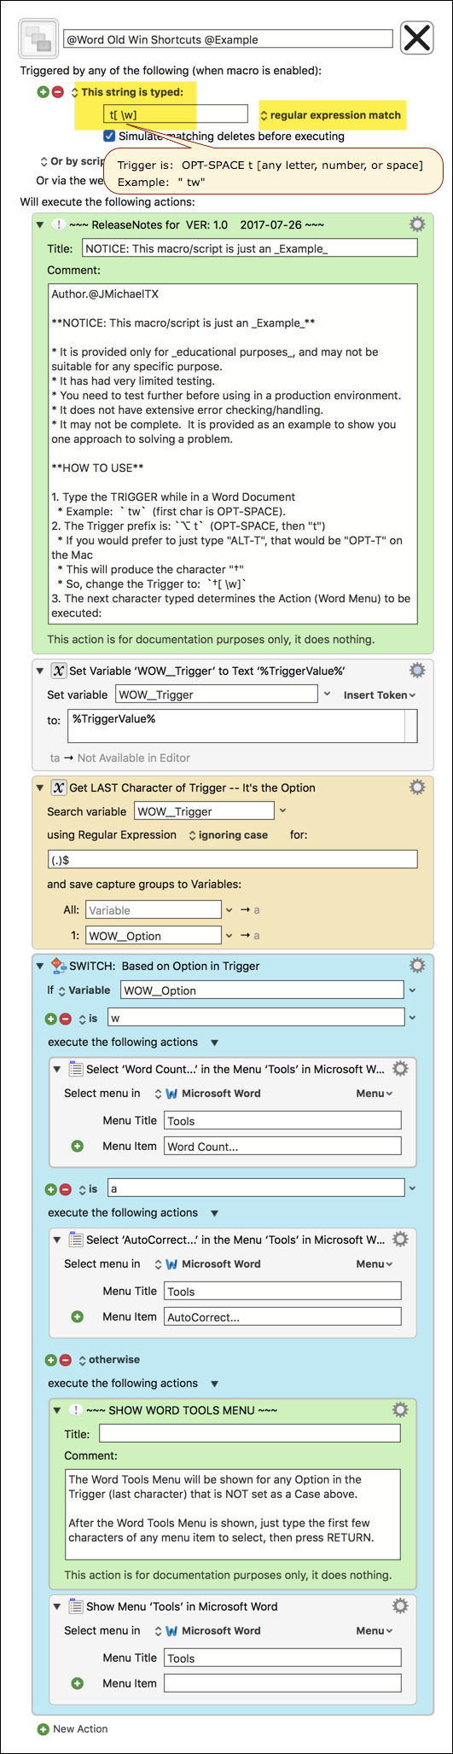Remove the 'is w' switch case
This screenshot has width=453, height=1754.
coord(65,1019)
